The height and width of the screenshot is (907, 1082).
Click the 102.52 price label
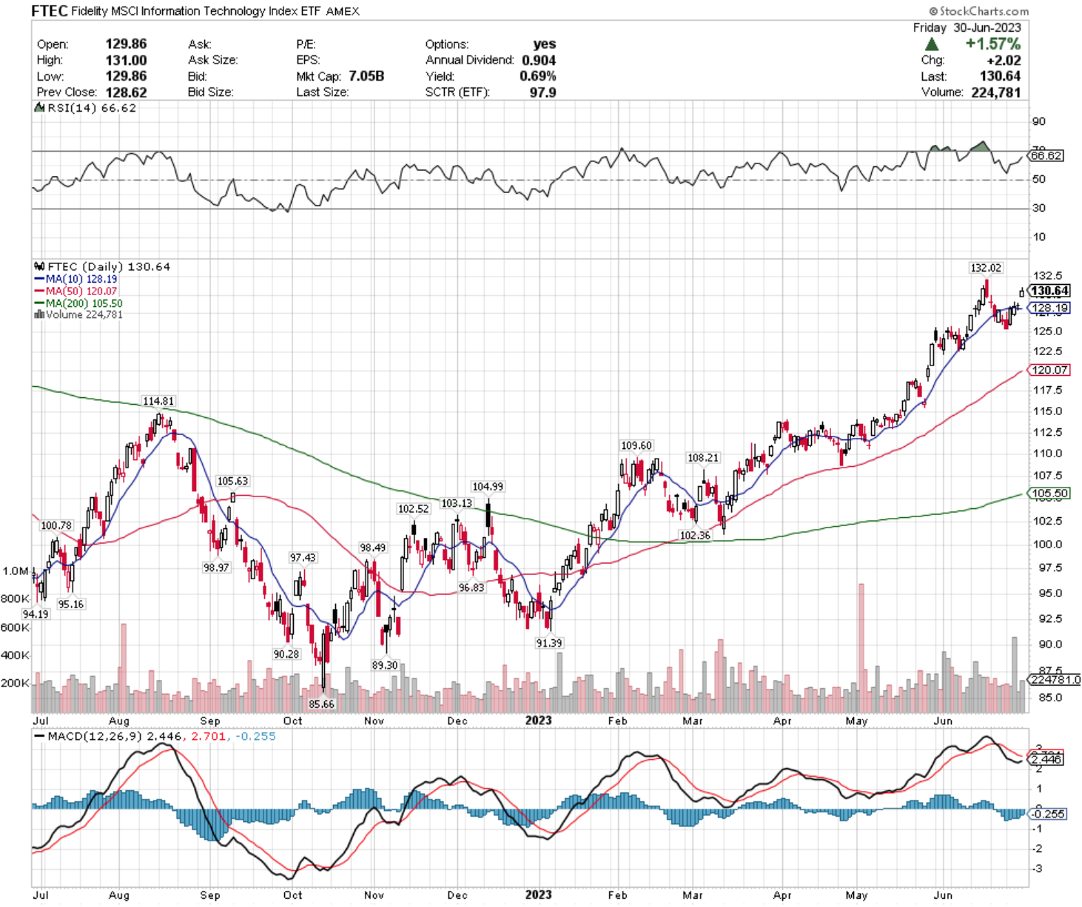pos(413,508)
